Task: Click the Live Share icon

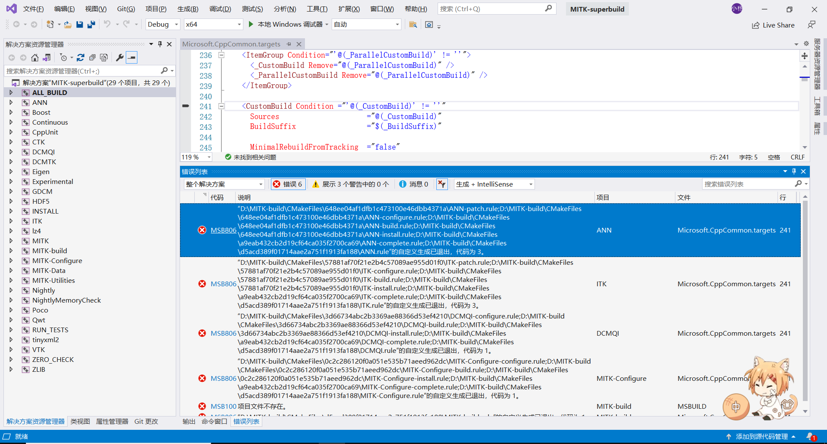Action: [x=756, y=25]
